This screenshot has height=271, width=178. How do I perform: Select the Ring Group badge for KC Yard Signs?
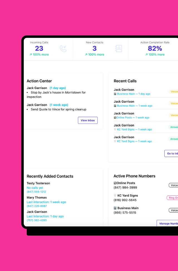(x=173, y=198)
